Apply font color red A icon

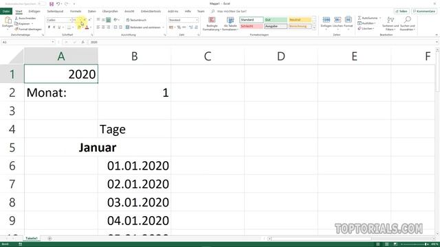[x=87, y=27]
